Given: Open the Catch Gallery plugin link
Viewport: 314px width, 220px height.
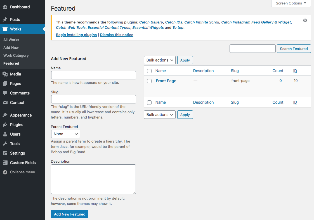Looking at the screenshot, I should tap(151, 22).
